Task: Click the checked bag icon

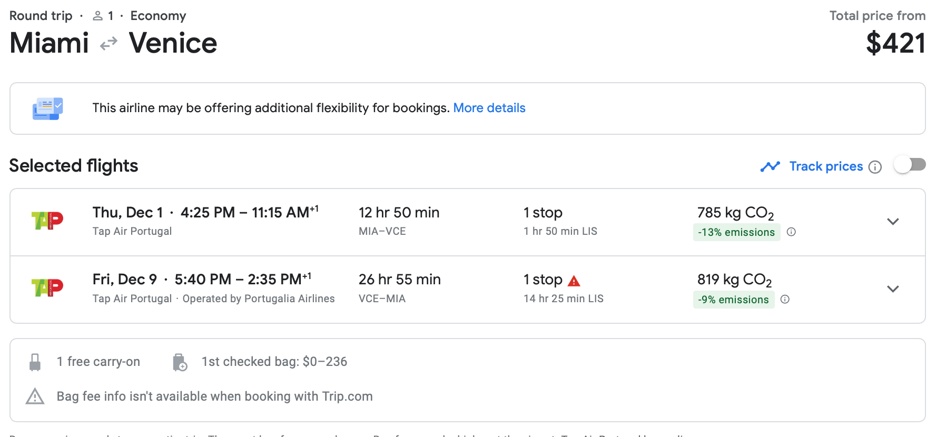Action: click(180, 362)
